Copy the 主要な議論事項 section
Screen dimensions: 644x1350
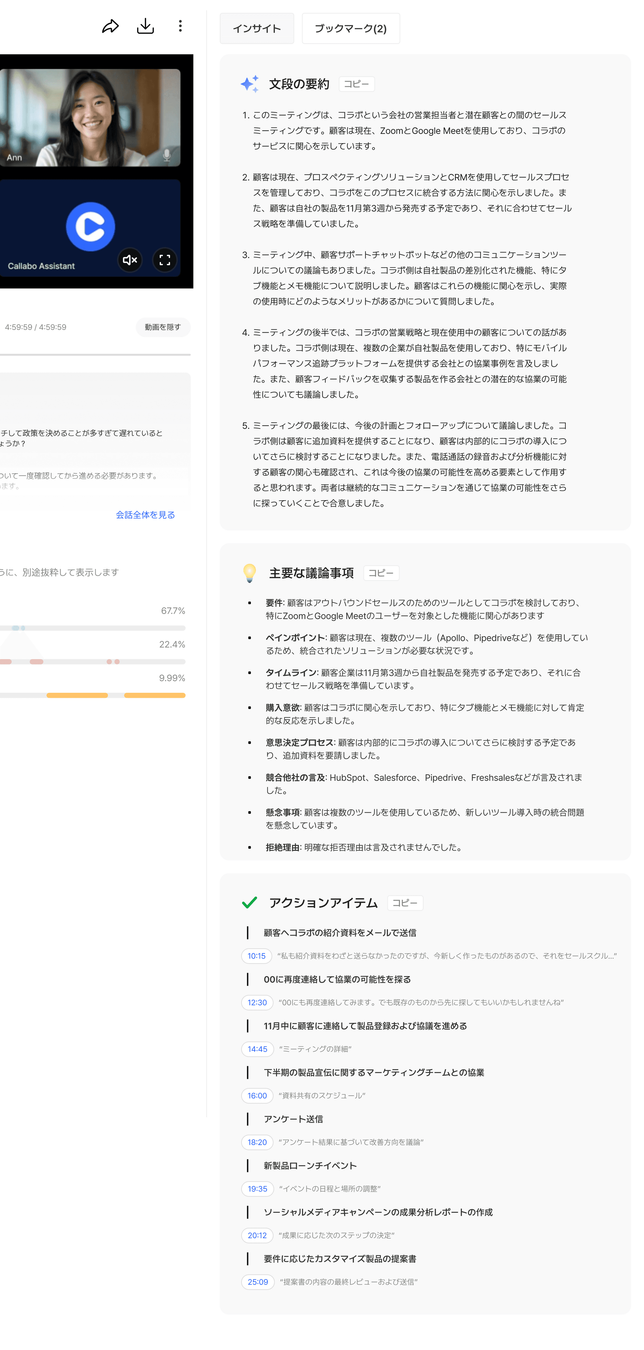(381, 573)
